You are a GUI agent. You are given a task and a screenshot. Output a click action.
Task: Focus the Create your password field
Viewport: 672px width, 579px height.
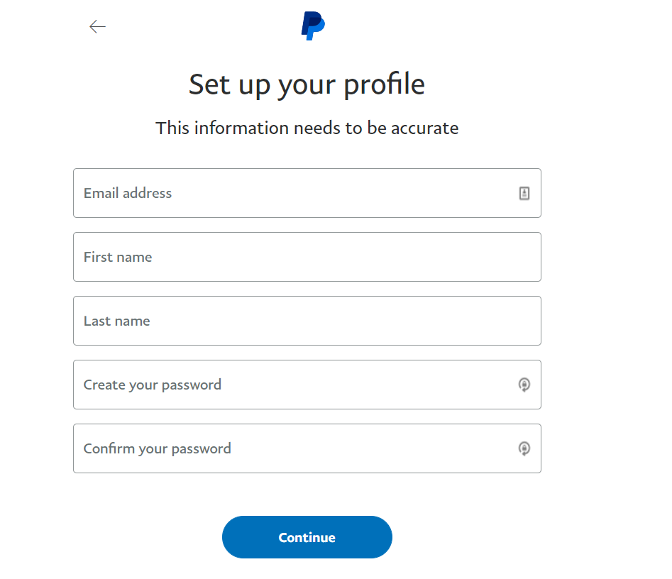307,385
